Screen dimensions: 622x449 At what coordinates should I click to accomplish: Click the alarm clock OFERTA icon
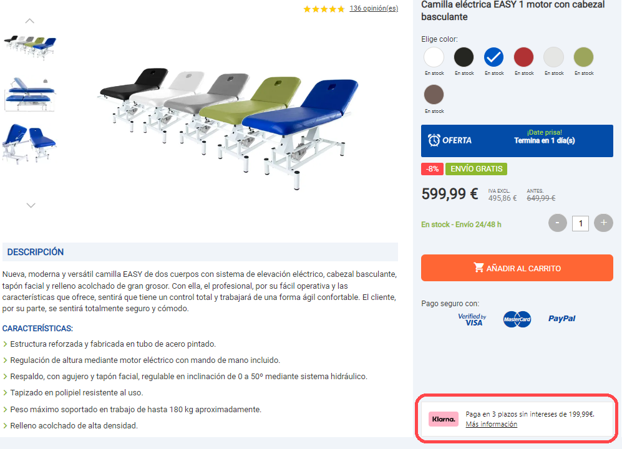434,140
